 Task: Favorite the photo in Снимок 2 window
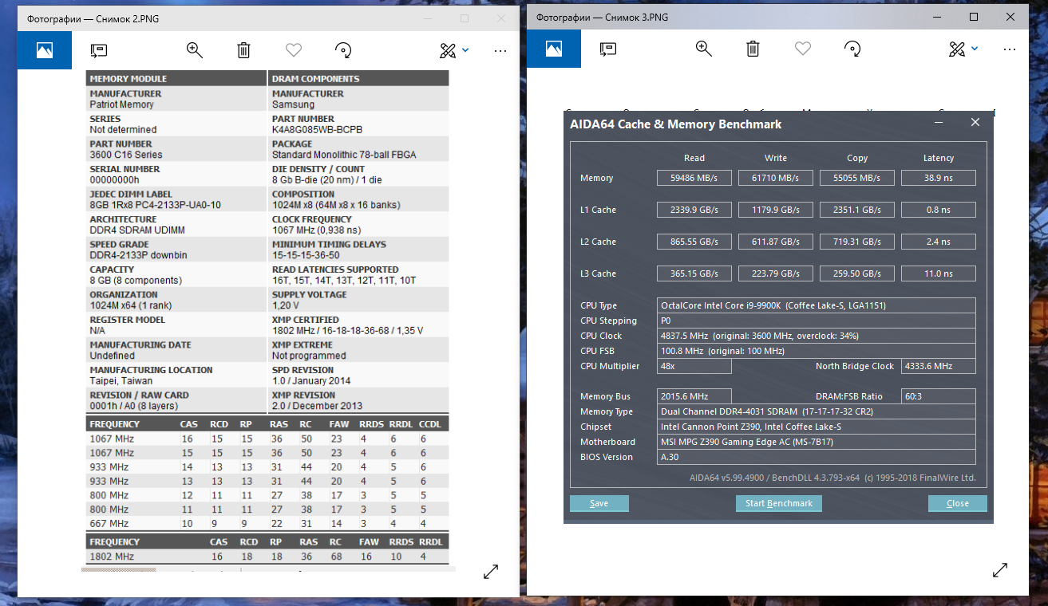click(294, 50)
